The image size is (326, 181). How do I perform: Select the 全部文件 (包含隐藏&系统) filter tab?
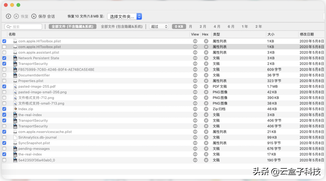click(122, 27)
